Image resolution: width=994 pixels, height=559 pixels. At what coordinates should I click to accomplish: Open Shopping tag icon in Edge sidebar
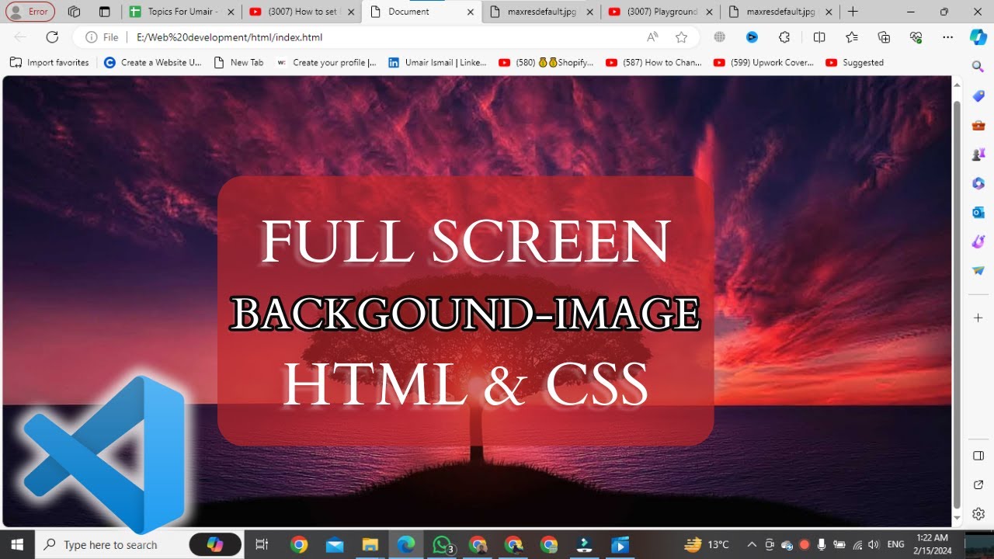978,95
